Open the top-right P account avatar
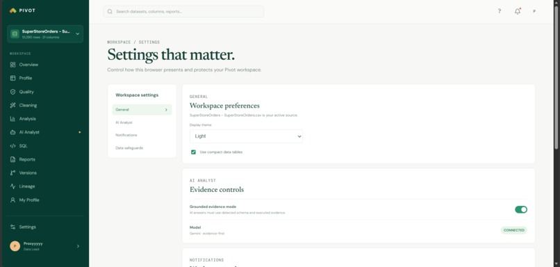This screenshot has width=560, height=267. point(534,11)
